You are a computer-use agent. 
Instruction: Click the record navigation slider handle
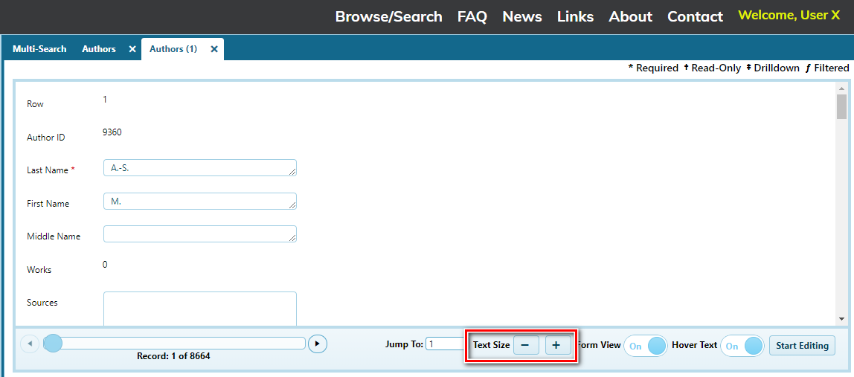(53, 343)
